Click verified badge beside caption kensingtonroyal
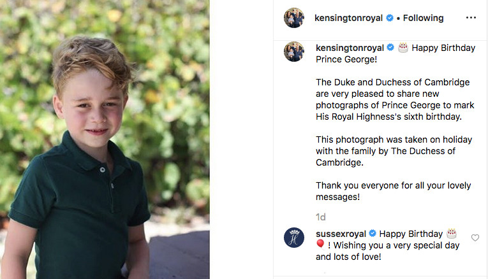 tap(390, 48)
